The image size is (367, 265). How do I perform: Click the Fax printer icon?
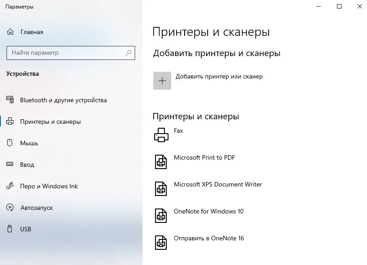pos(161,135)
